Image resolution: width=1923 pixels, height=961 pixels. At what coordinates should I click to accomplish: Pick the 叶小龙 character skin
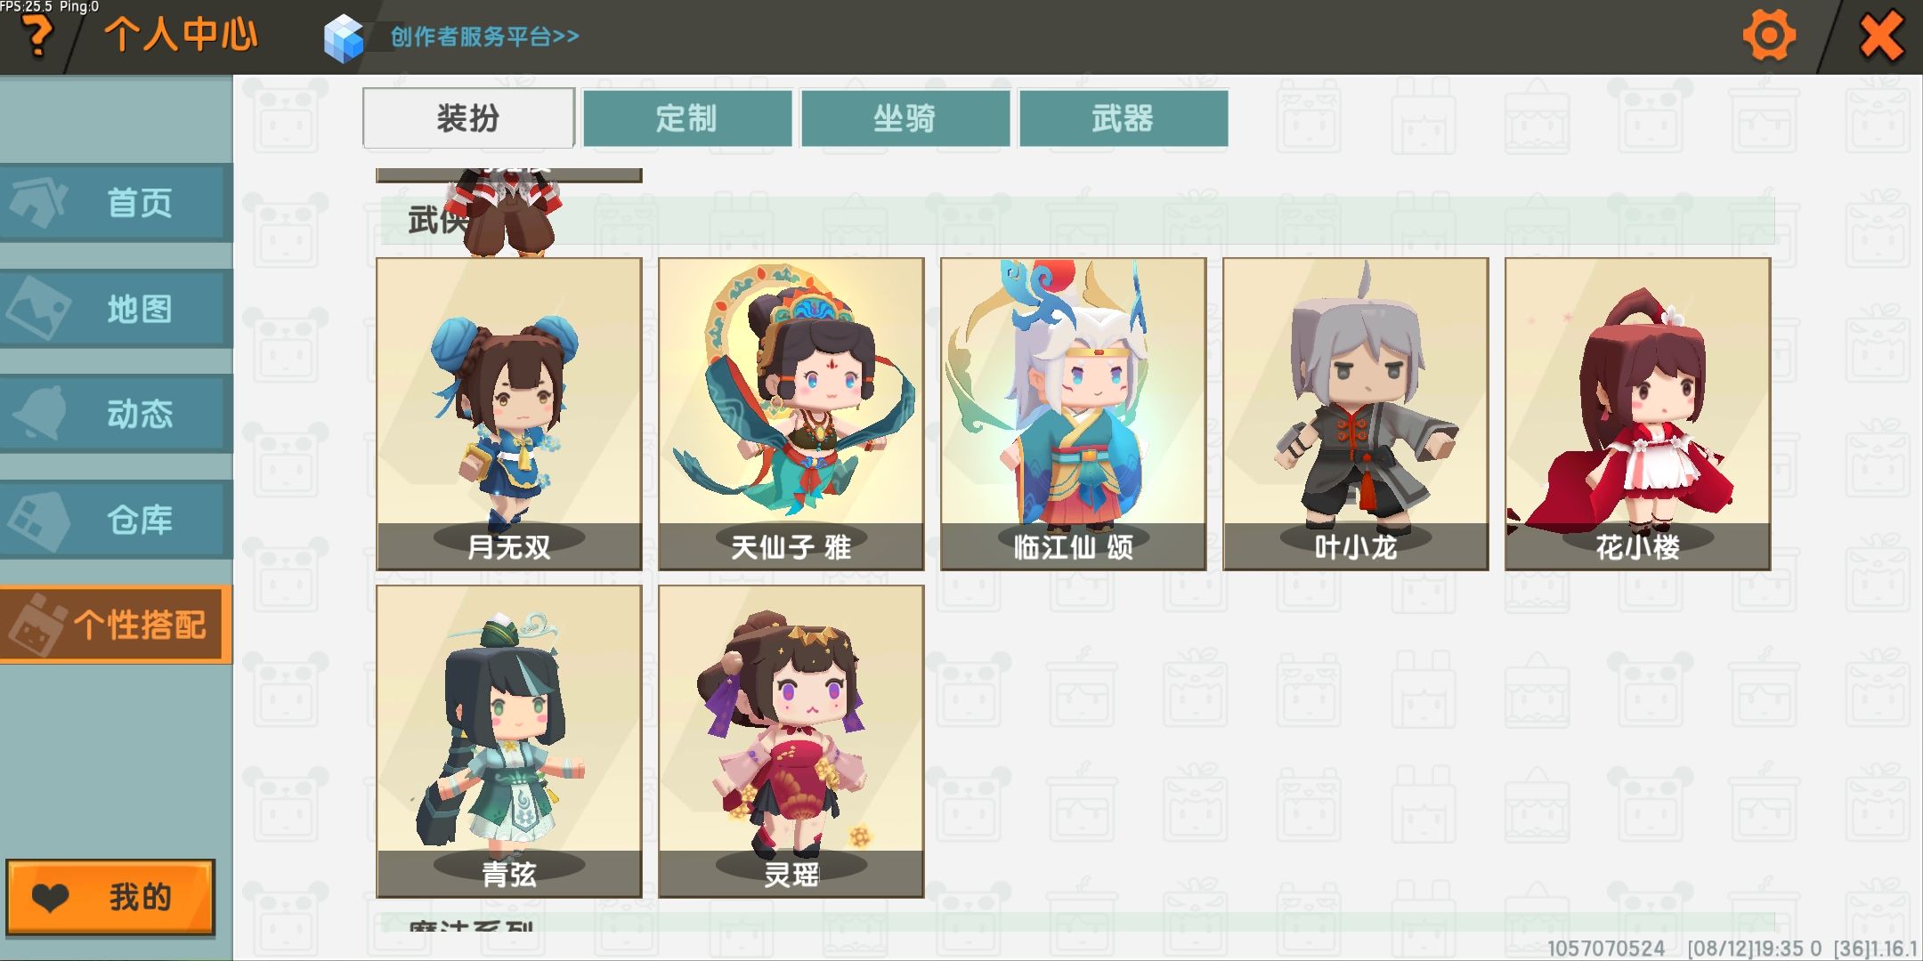coord(1356,414)
